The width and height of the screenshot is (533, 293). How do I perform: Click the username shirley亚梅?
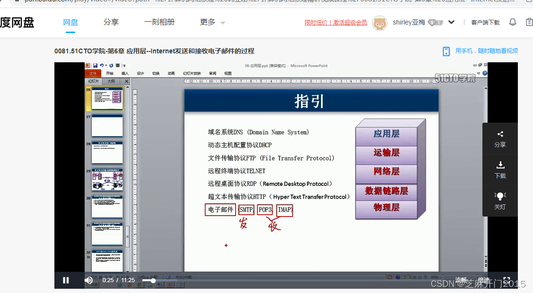[x=409, y=22]
